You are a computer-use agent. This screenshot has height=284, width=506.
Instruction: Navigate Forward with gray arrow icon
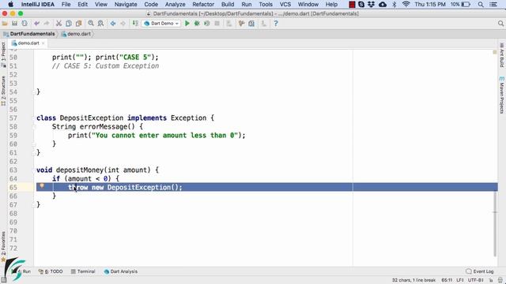[x=123, y=24]
